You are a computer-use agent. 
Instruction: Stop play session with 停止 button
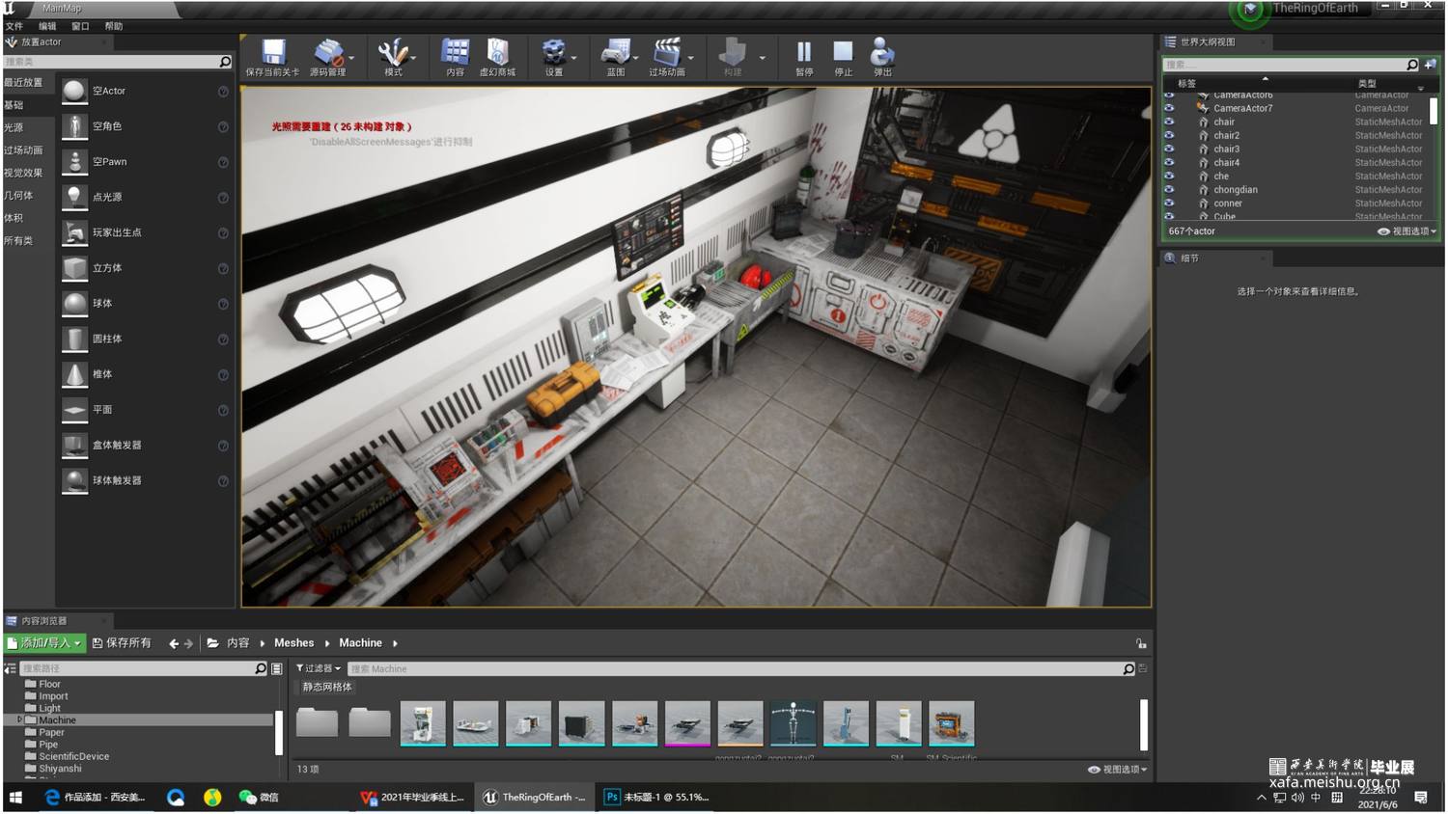(x=843, y=53)
